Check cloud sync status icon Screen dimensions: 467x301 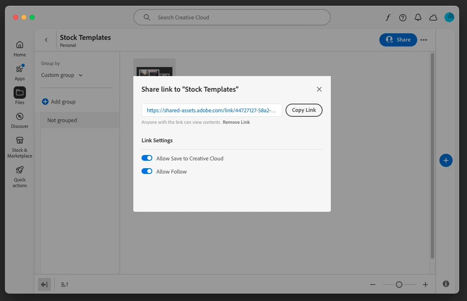pos(433,18)
